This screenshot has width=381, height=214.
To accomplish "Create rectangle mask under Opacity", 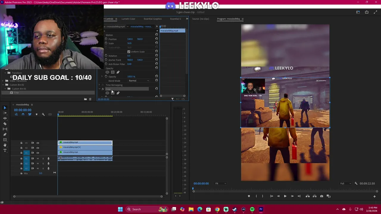I will click(113, 72).
